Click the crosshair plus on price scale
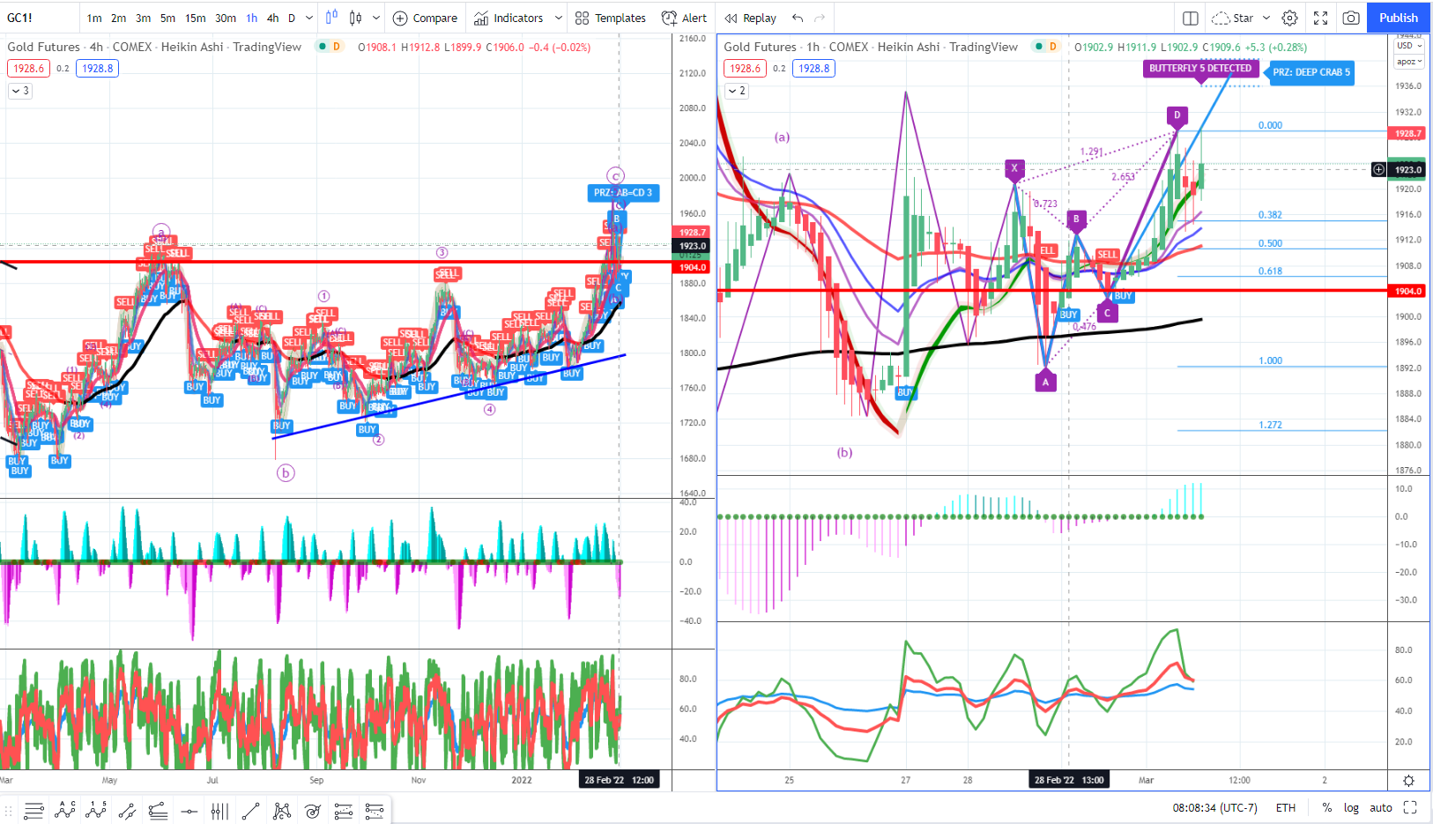This screenshot has height=824, width=1433. coord(1378,169)
